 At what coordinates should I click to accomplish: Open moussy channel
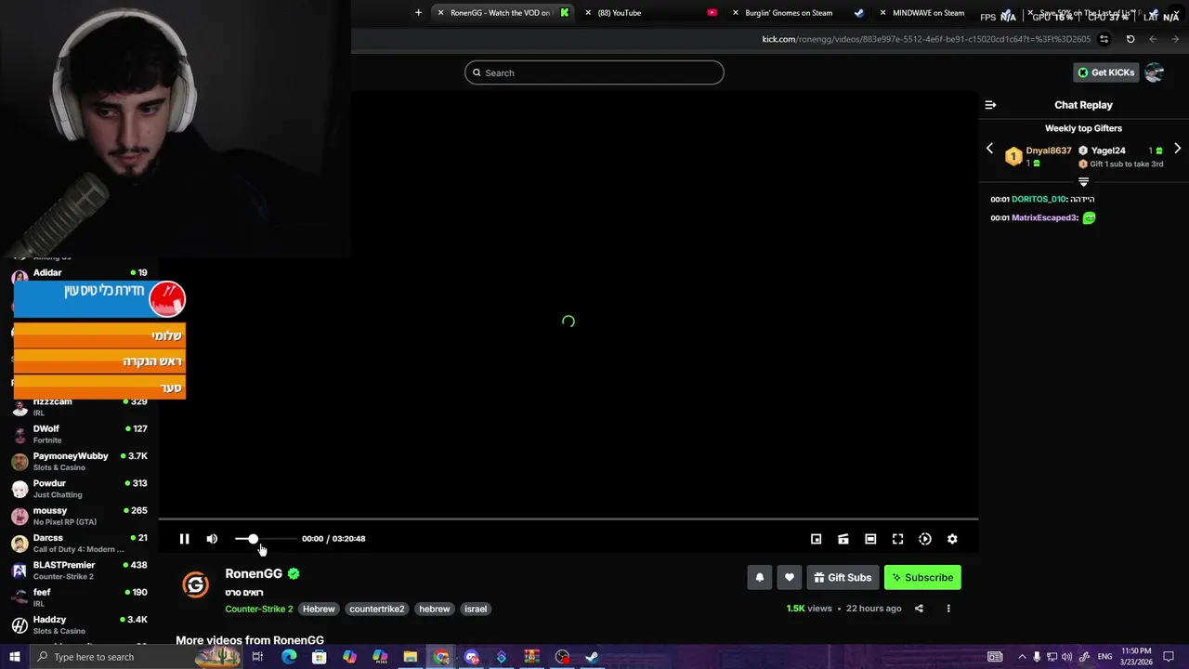click(x=80, y=516)
